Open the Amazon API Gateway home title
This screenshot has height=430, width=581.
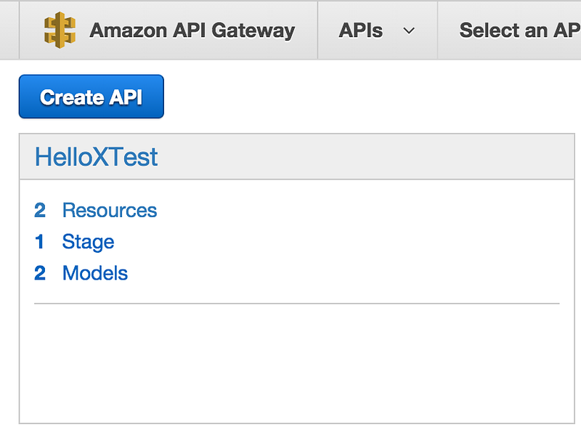[x=192, y=31]
